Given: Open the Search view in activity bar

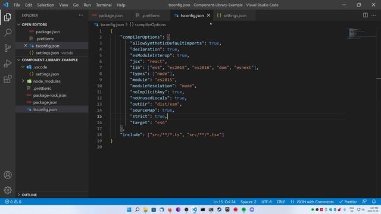Looking at the screenshot, I should [8, 33].
